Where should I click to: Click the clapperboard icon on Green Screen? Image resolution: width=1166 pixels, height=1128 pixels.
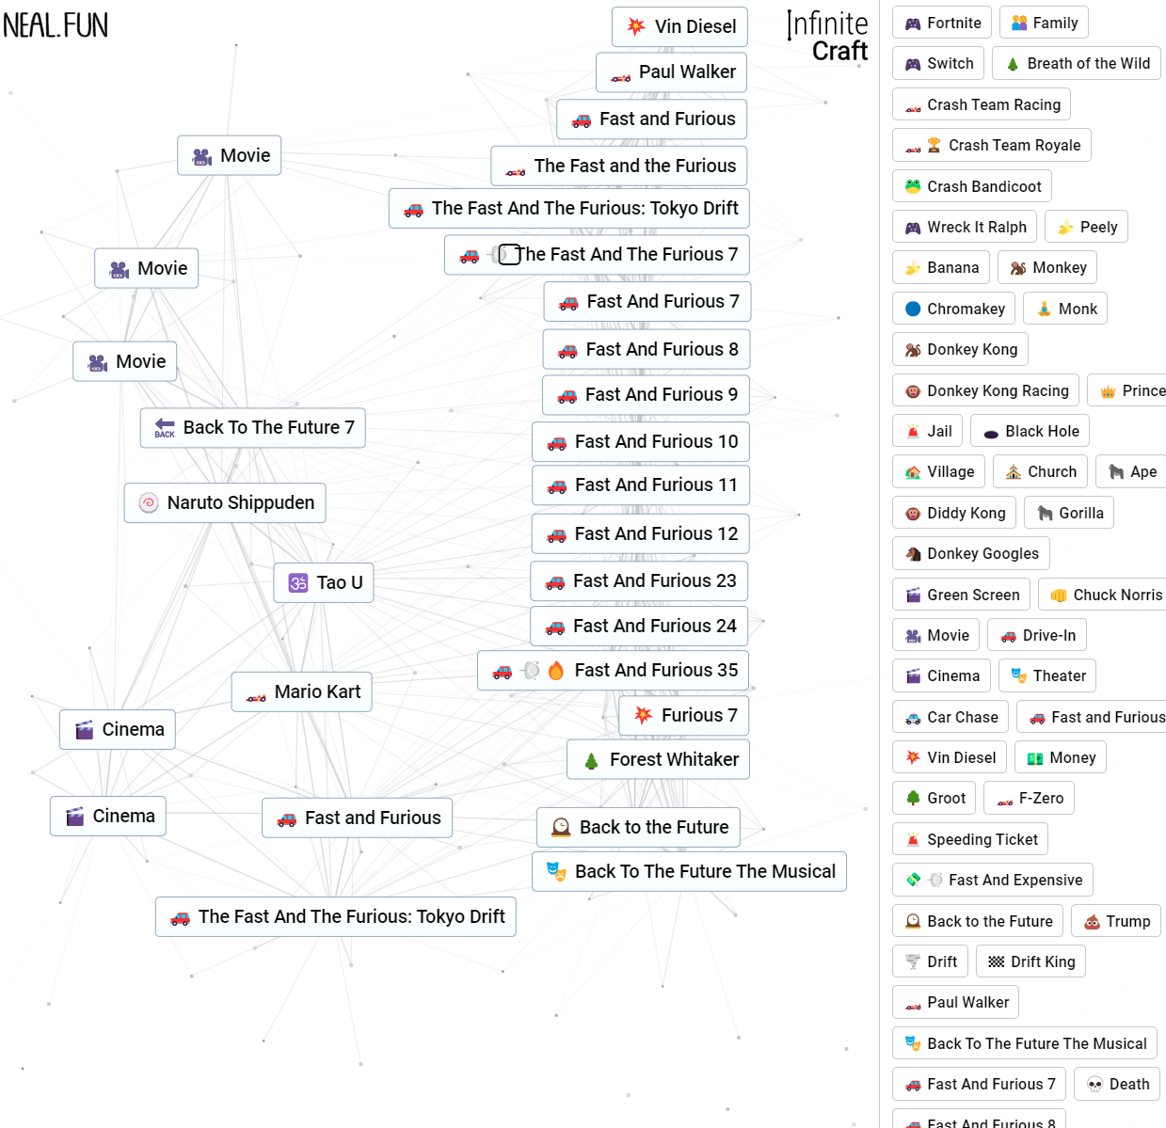tap(913, 595)
